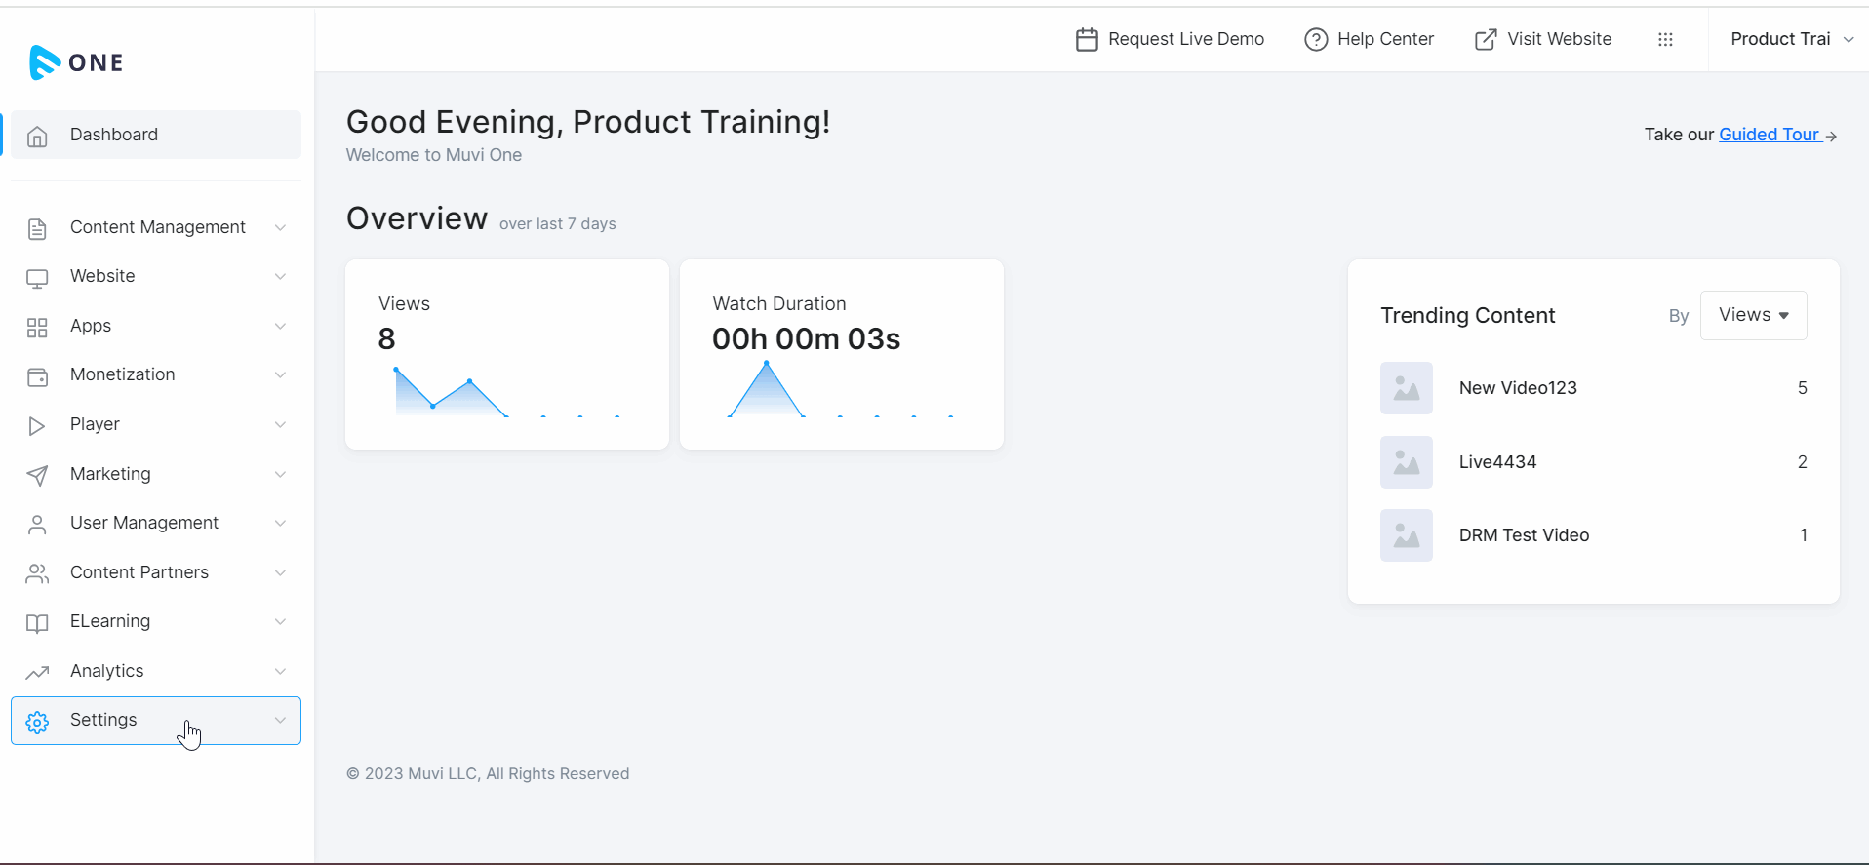
Task: Click the Apps grid icon
Action: pos(37,328)
